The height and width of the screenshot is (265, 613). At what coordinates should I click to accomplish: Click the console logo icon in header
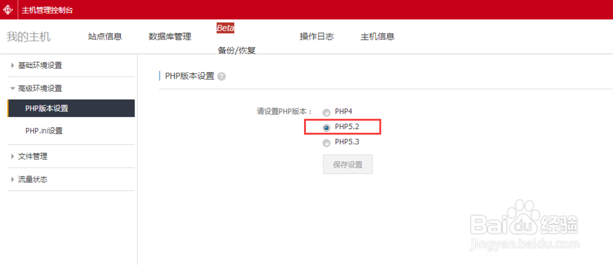pos(8,10)
